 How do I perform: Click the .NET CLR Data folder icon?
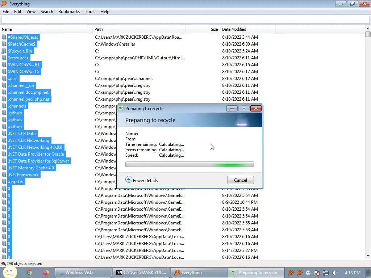click(4, 133)
